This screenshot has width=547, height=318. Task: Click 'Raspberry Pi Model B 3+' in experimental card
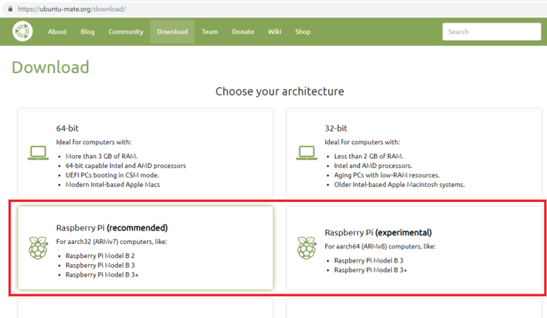(x=370, y=270)
